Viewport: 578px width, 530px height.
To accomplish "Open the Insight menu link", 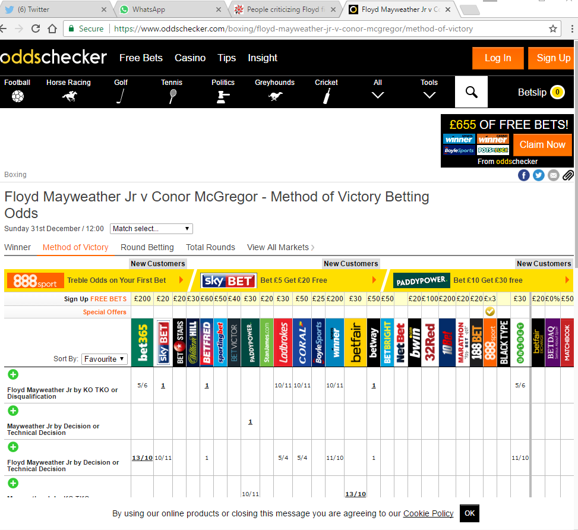I will [x=263, y=58].
